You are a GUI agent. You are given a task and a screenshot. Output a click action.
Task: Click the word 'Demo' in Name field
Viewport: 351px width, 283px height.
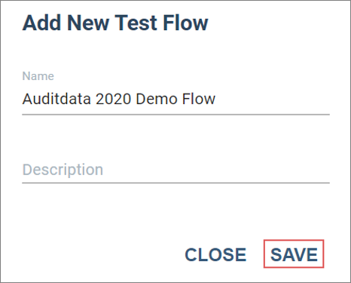[x=157, y=99]
